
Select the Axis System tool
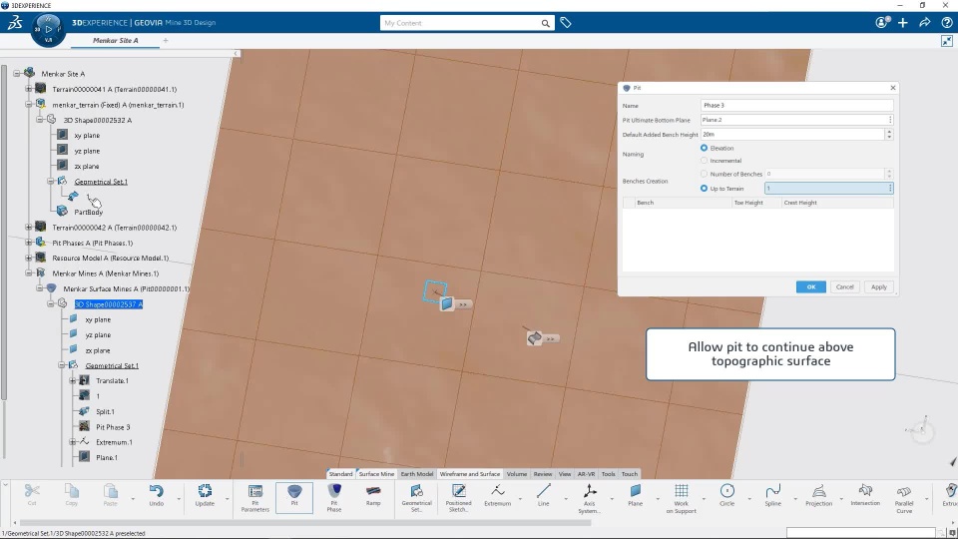coord(590,497)
